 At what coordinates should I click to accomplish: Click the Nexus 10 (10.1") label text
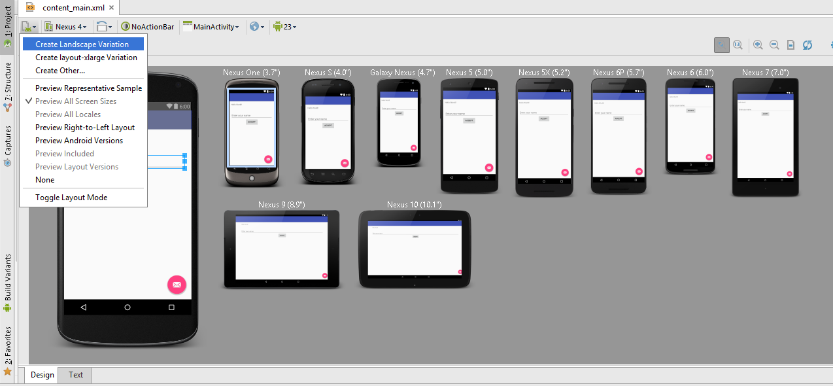tap(414, 205)
